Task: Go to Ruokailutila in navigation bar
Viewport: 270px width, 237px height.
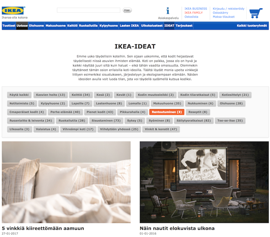Action: (x=88, y=26)
